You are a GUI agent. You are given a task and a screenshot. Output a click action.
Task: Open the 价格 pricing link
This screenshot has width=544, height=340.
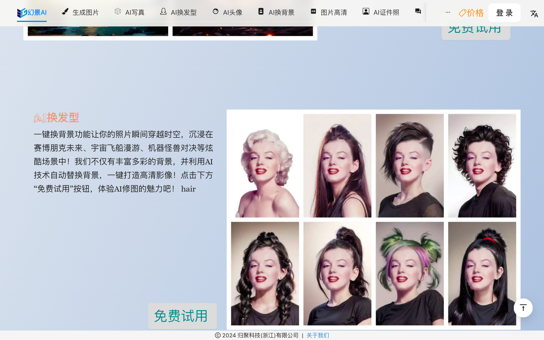(x=471, y=13)
